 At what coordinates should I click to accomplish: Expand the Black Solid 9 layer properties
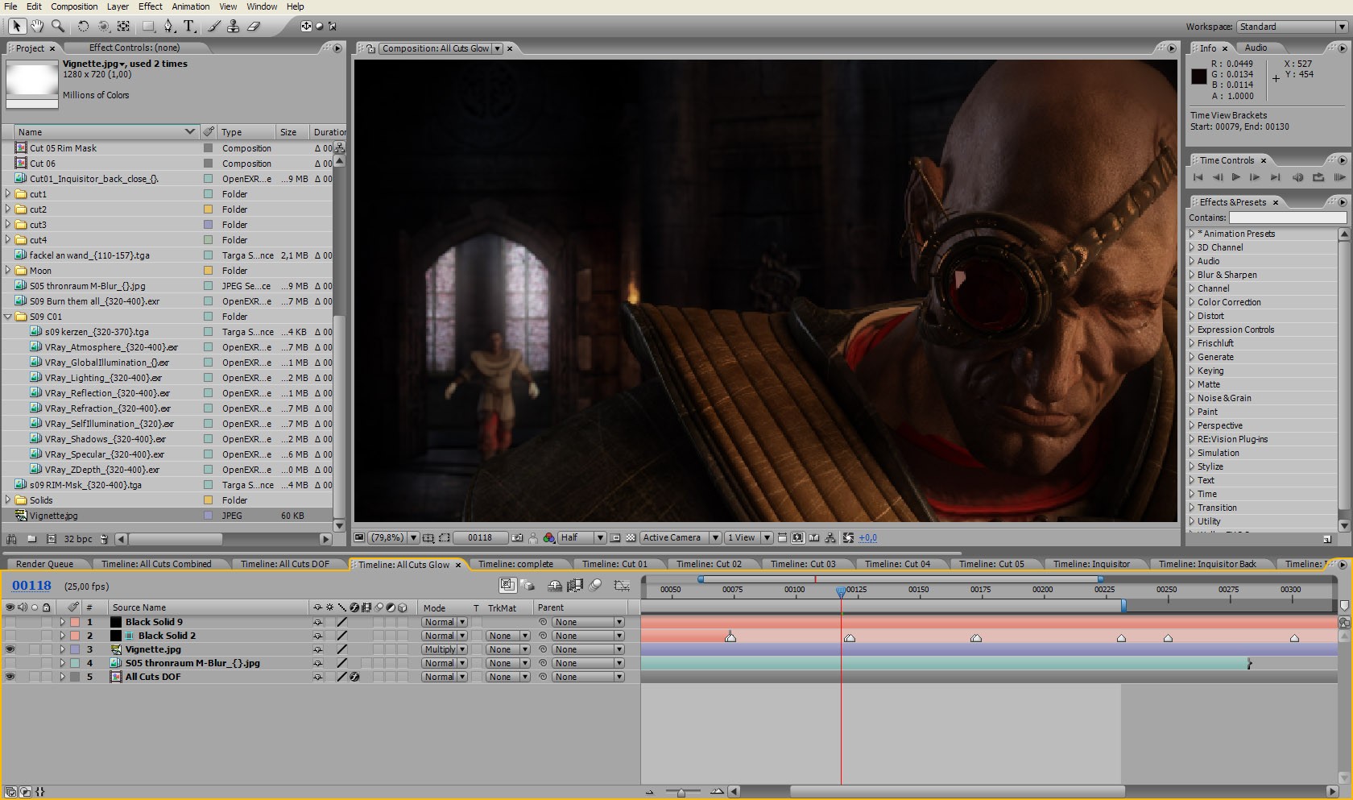(x=62, y=622)
